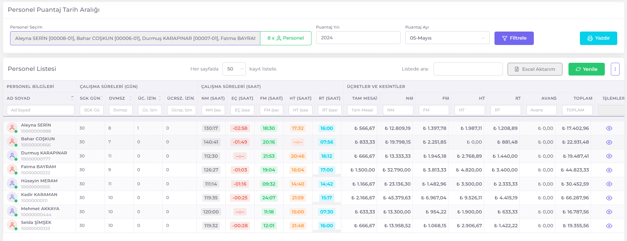Click the Tam Mesai filter input
Screen dimensions: 627x241
pos(362,110)
